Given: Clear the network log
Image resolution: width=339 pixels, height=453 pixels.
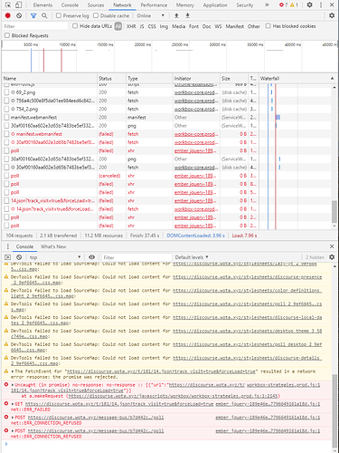Looking at the screenshot, I should coord(19,15).
